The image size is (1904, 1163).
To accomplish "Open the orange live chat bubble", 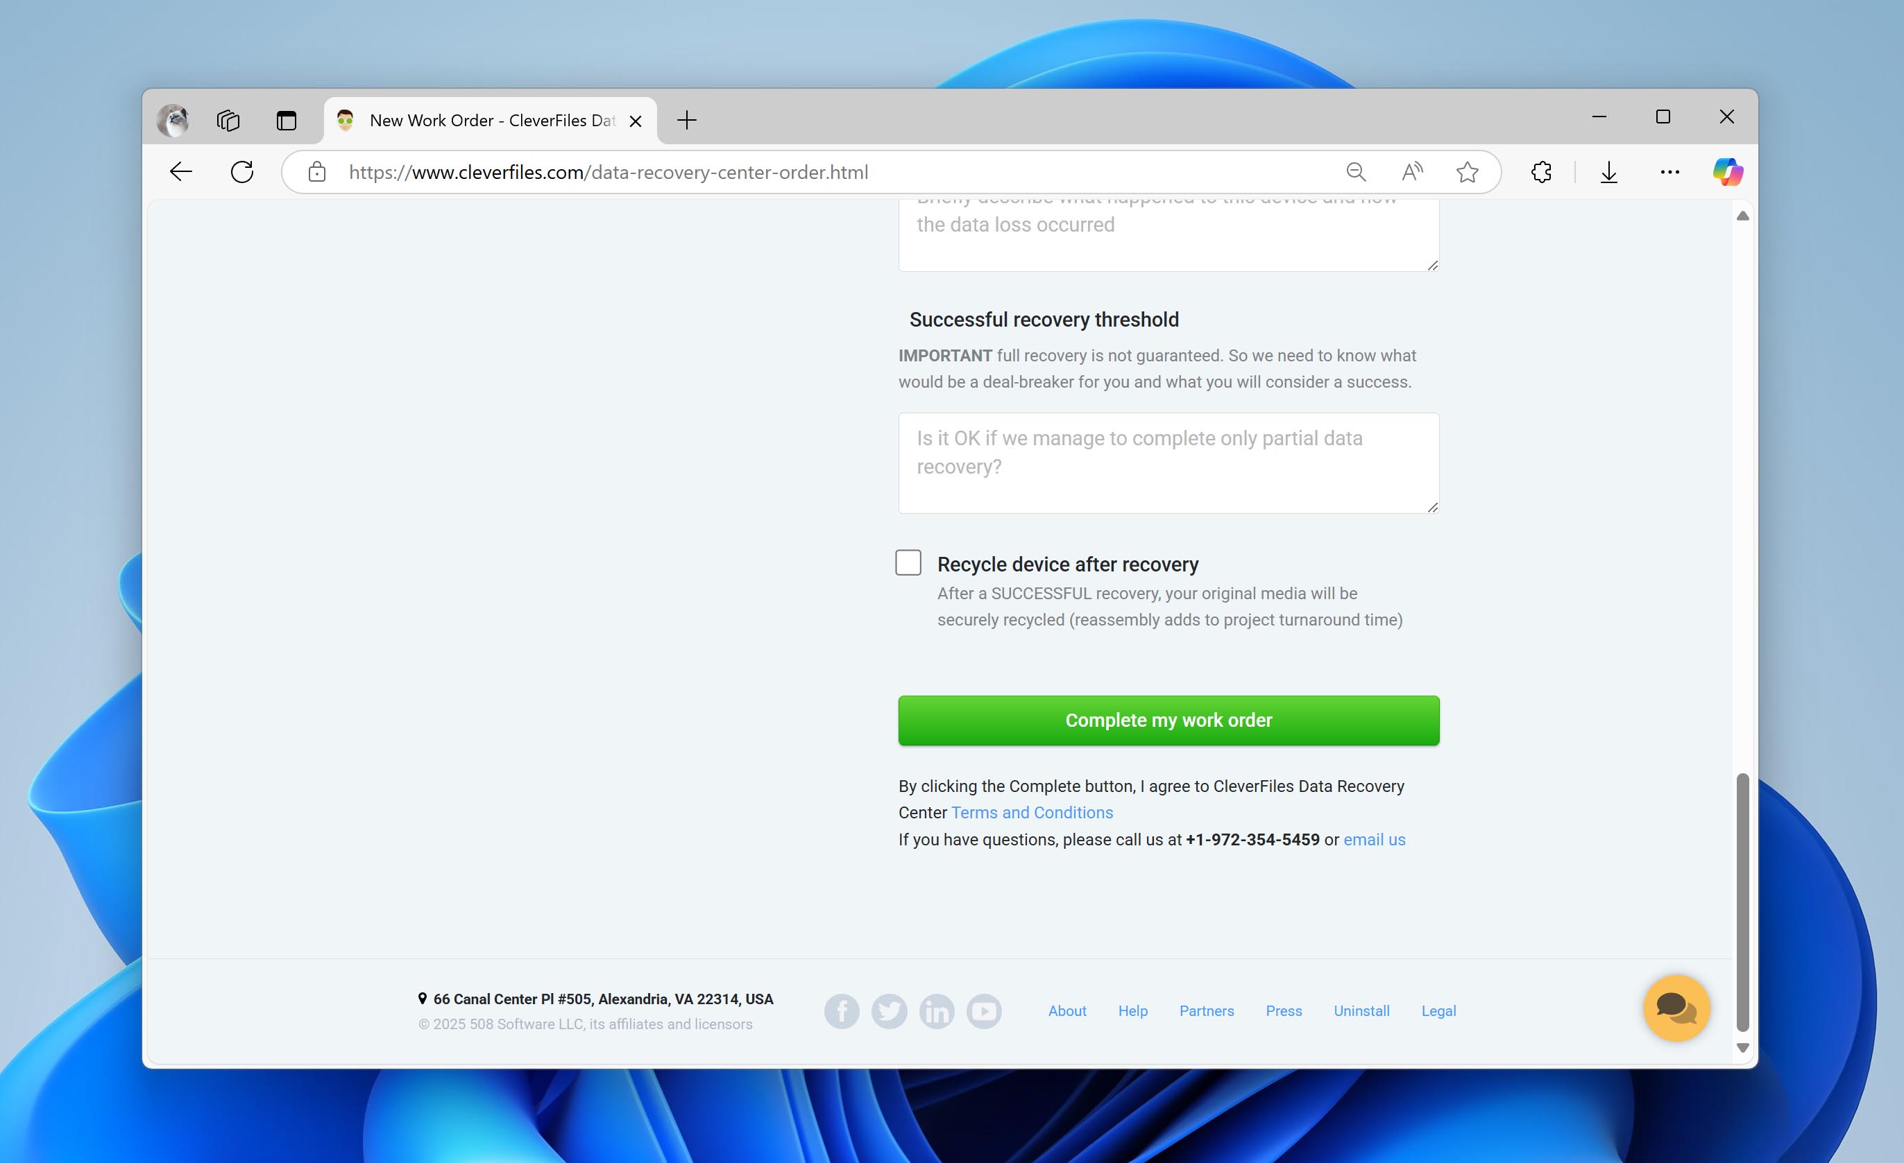I will pyautogui.click(x=1676, y=1008).
